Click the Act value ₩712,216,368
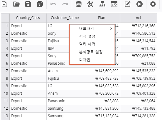 point(138,26)
